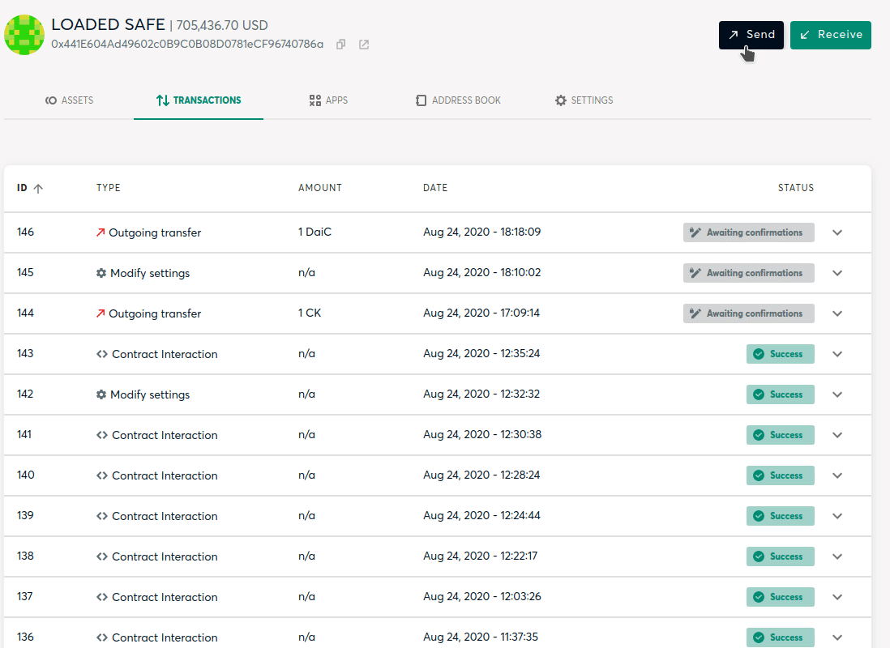Expand transaction 143 details
Image resolution: width=890 pixels, height=648 pixels.
tap(837, 354)
